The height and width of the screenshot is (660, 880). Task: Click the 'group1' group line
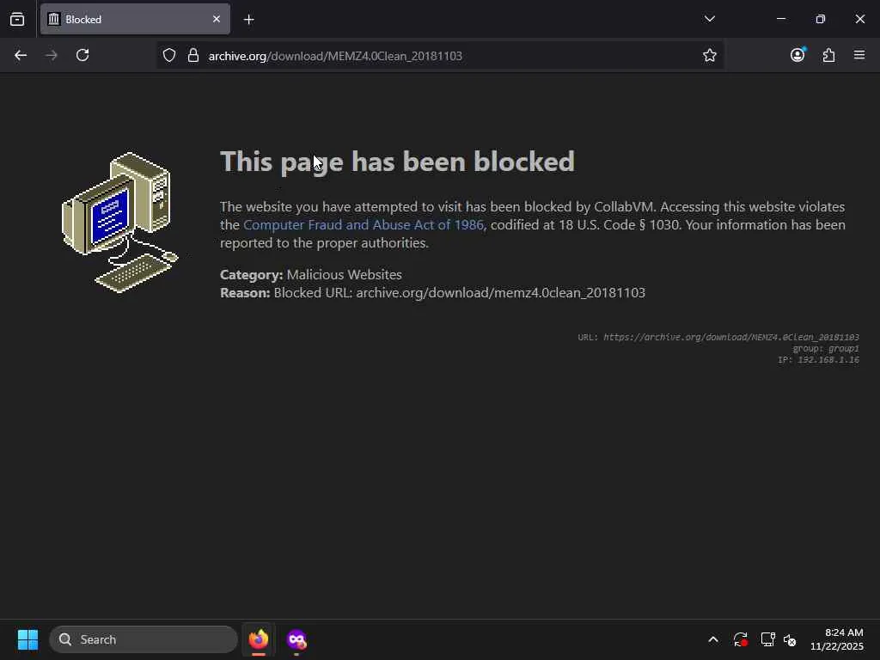(x=826, y=349)
